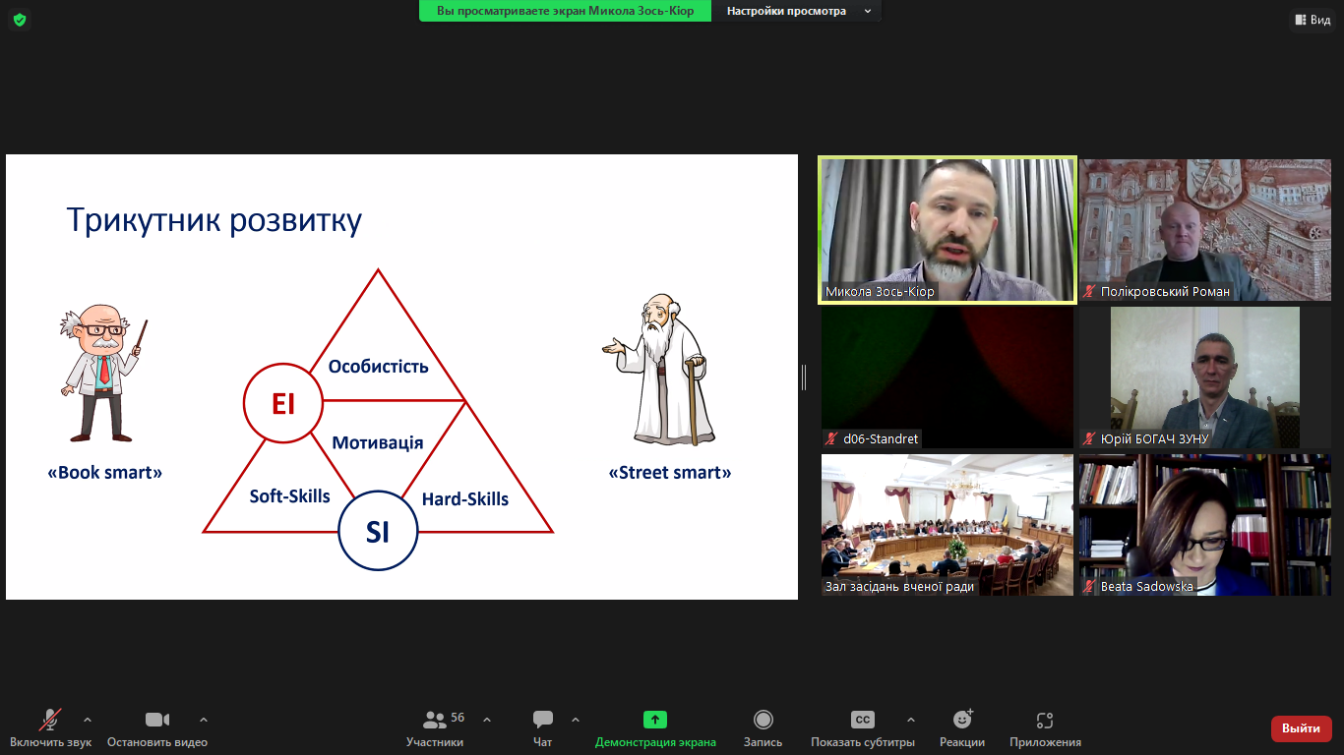Start Демонстрация экрана screen share
The height and width of the screenshot is (755, 1344).
pos(655,727)
